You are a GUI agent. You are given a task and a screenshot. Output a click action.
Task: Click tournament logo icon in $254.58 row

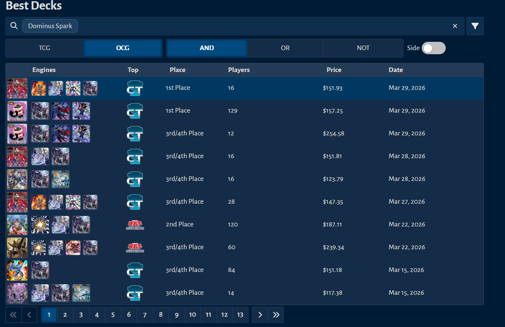135,134
